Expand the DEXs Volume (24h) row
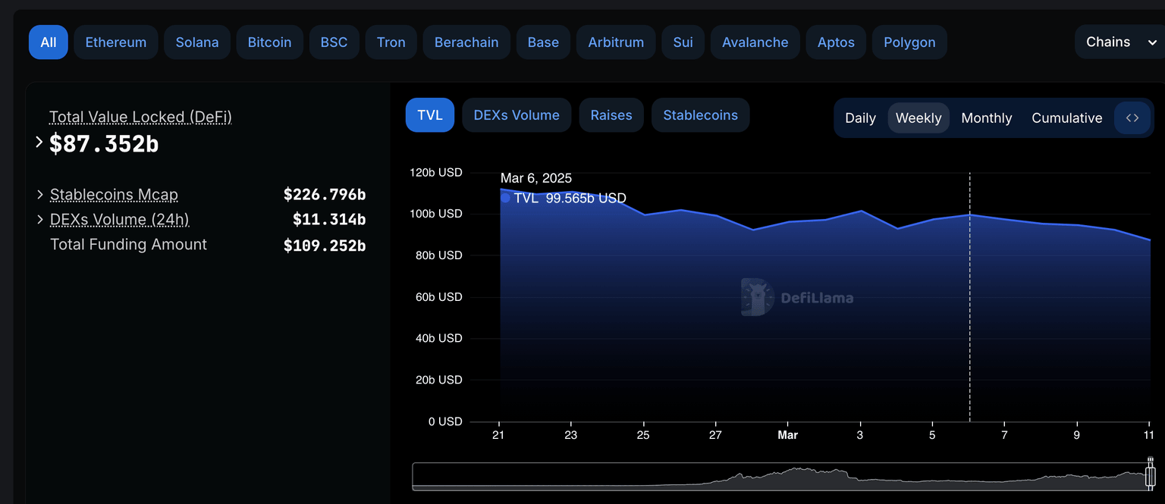The image size is (1165, 504). [40, 220]
